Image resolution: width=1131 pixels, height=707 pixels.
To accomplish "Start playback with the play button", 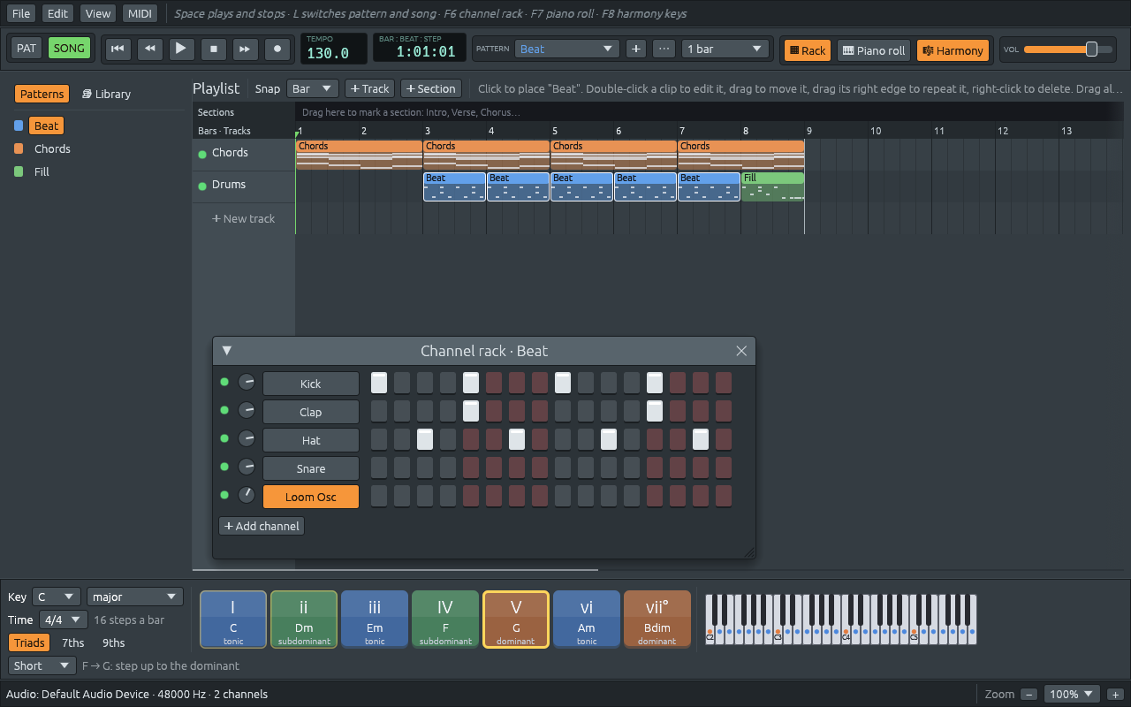I will [x=181, y=49].
